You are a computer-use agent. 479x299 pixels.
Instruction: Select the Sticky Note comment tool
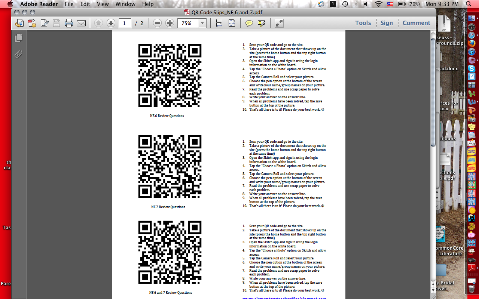click(x=249, y=23)
